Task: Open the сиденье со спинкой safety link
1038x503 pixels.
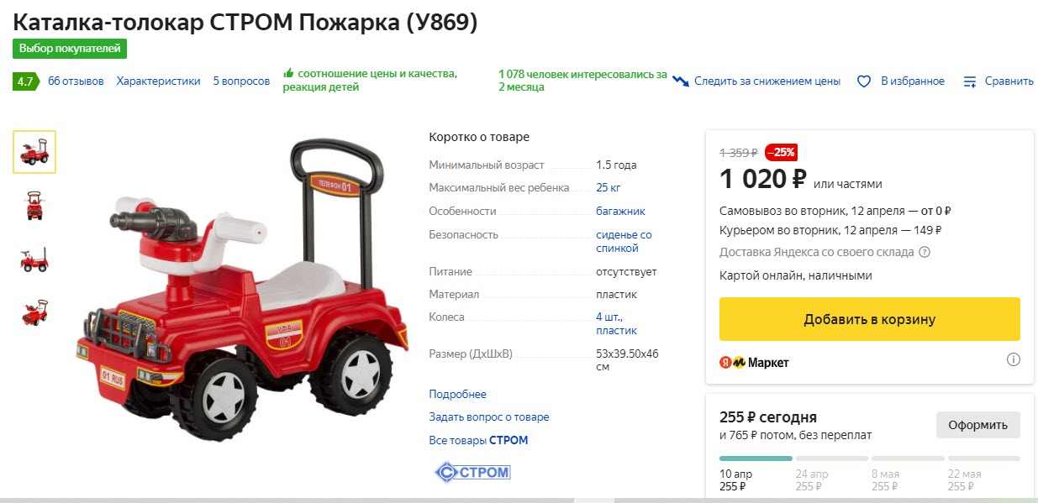Action: (624, 240)
